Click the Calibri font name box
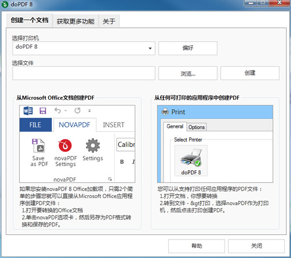The height and width of the screenshot is (258, 291). (126, 144)
